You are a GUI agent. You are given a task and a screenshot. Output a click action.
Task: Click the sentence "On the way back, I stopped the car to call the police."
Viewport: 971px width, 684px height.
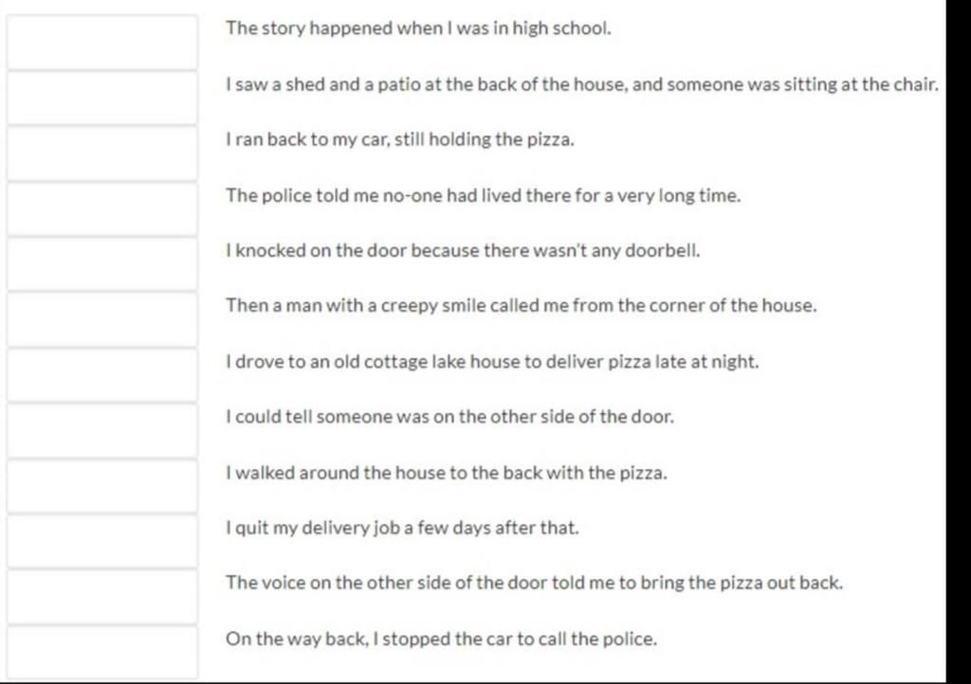441,639
